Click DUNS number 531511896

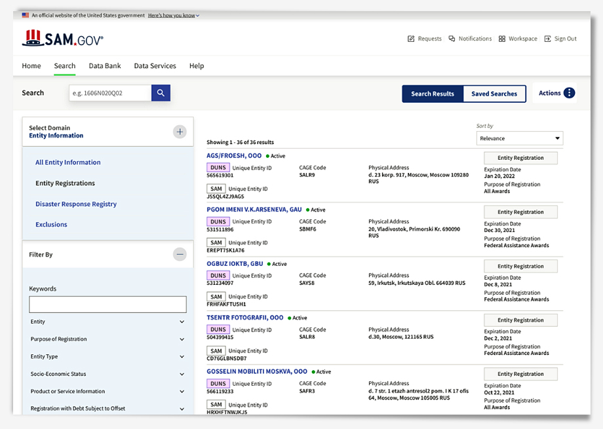[x=220, y=229]
